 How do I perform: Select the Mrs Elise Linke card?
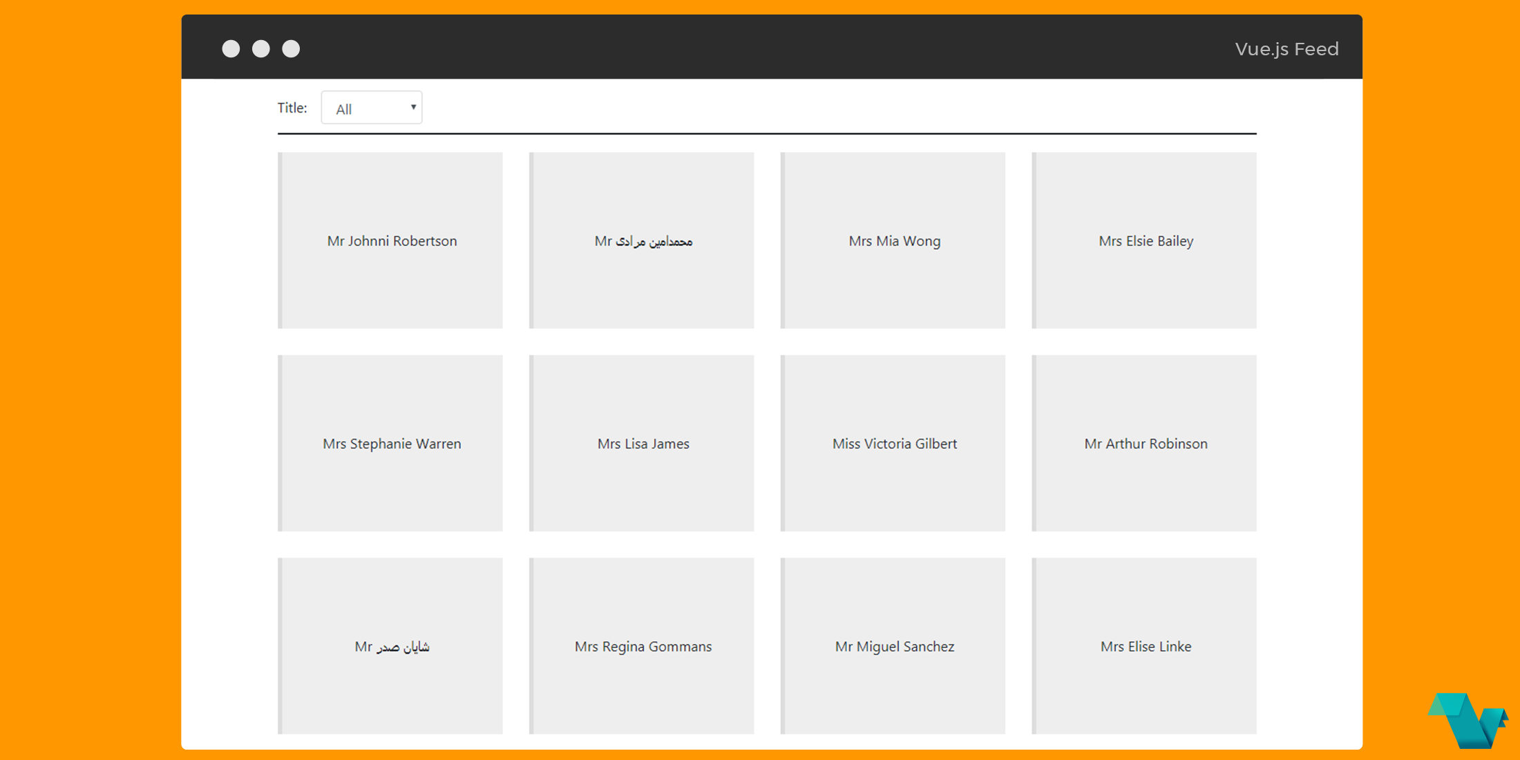point(1145,646)
